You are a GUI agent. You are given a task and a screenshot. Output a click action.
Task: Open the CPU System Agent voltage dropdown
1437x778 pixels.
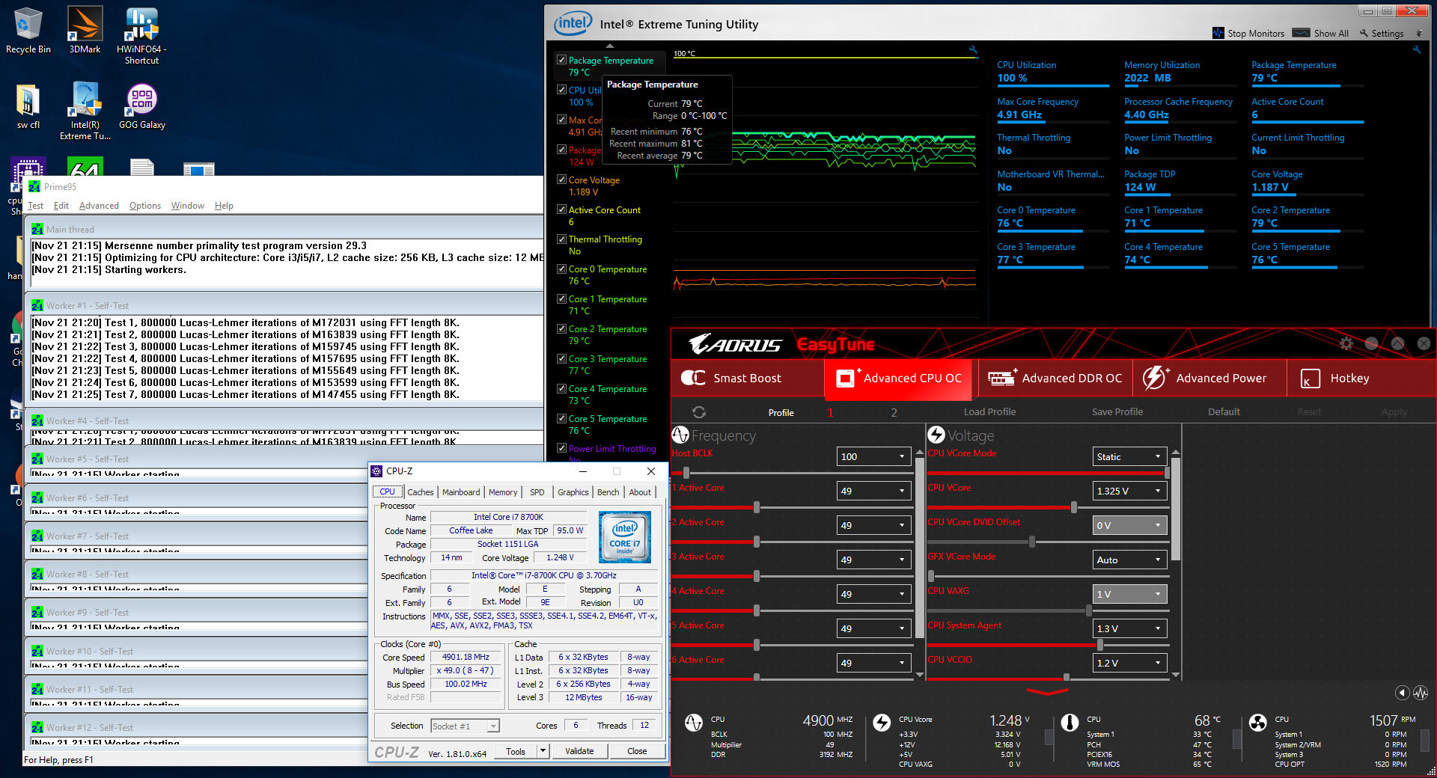point(1130,628)
